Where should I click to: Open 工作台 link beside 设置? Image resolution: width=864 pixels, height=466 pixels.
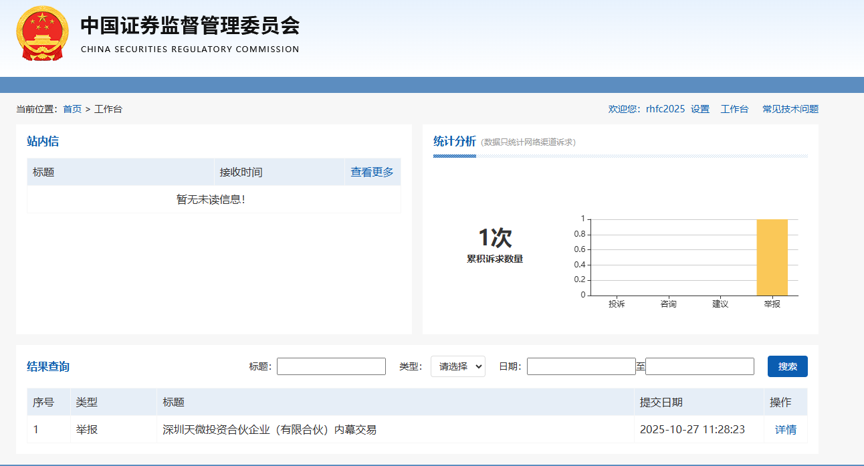point(734,109)
